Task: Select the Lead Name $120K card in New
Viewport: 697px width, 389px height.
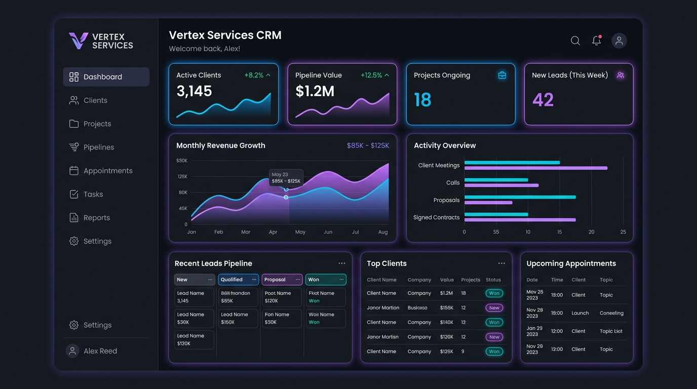Action: [x=195, y=340]
